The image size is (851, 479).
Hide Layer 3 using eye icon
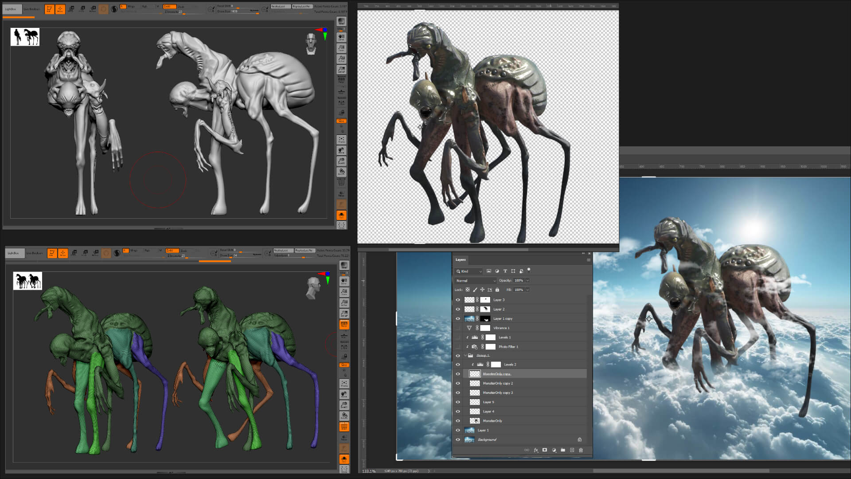(x=458, y=300)
